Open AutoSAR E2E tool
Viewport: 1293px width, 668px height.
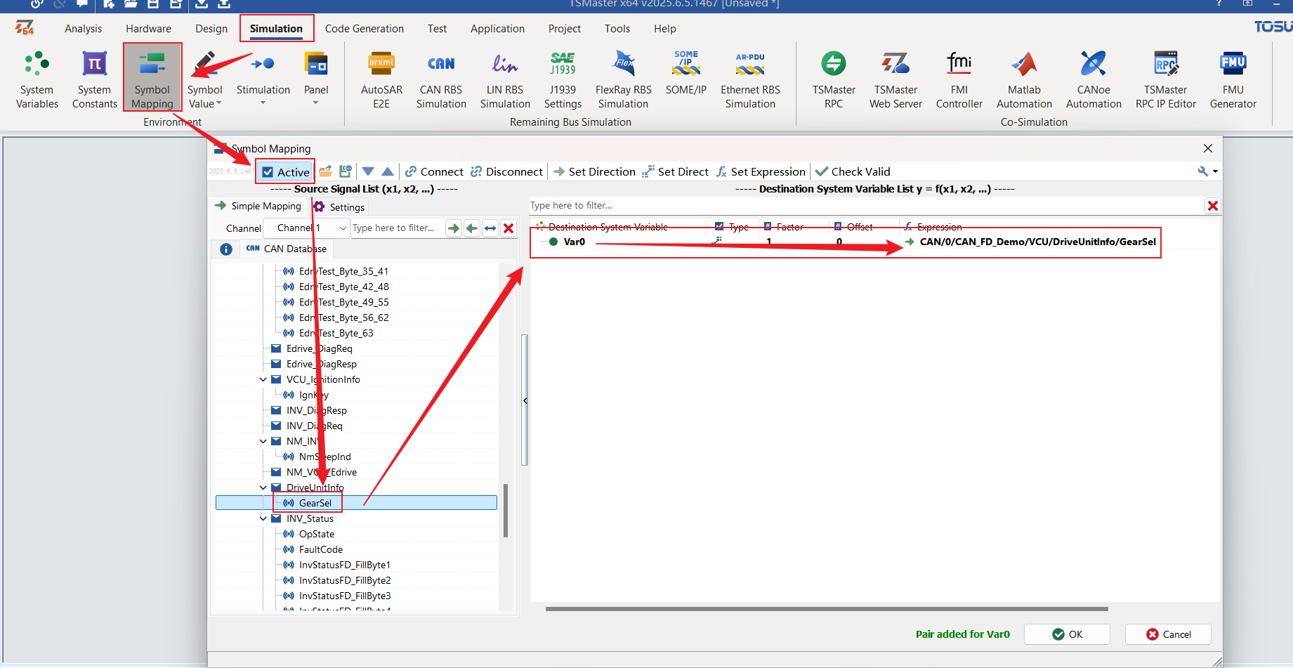(381, 79)
